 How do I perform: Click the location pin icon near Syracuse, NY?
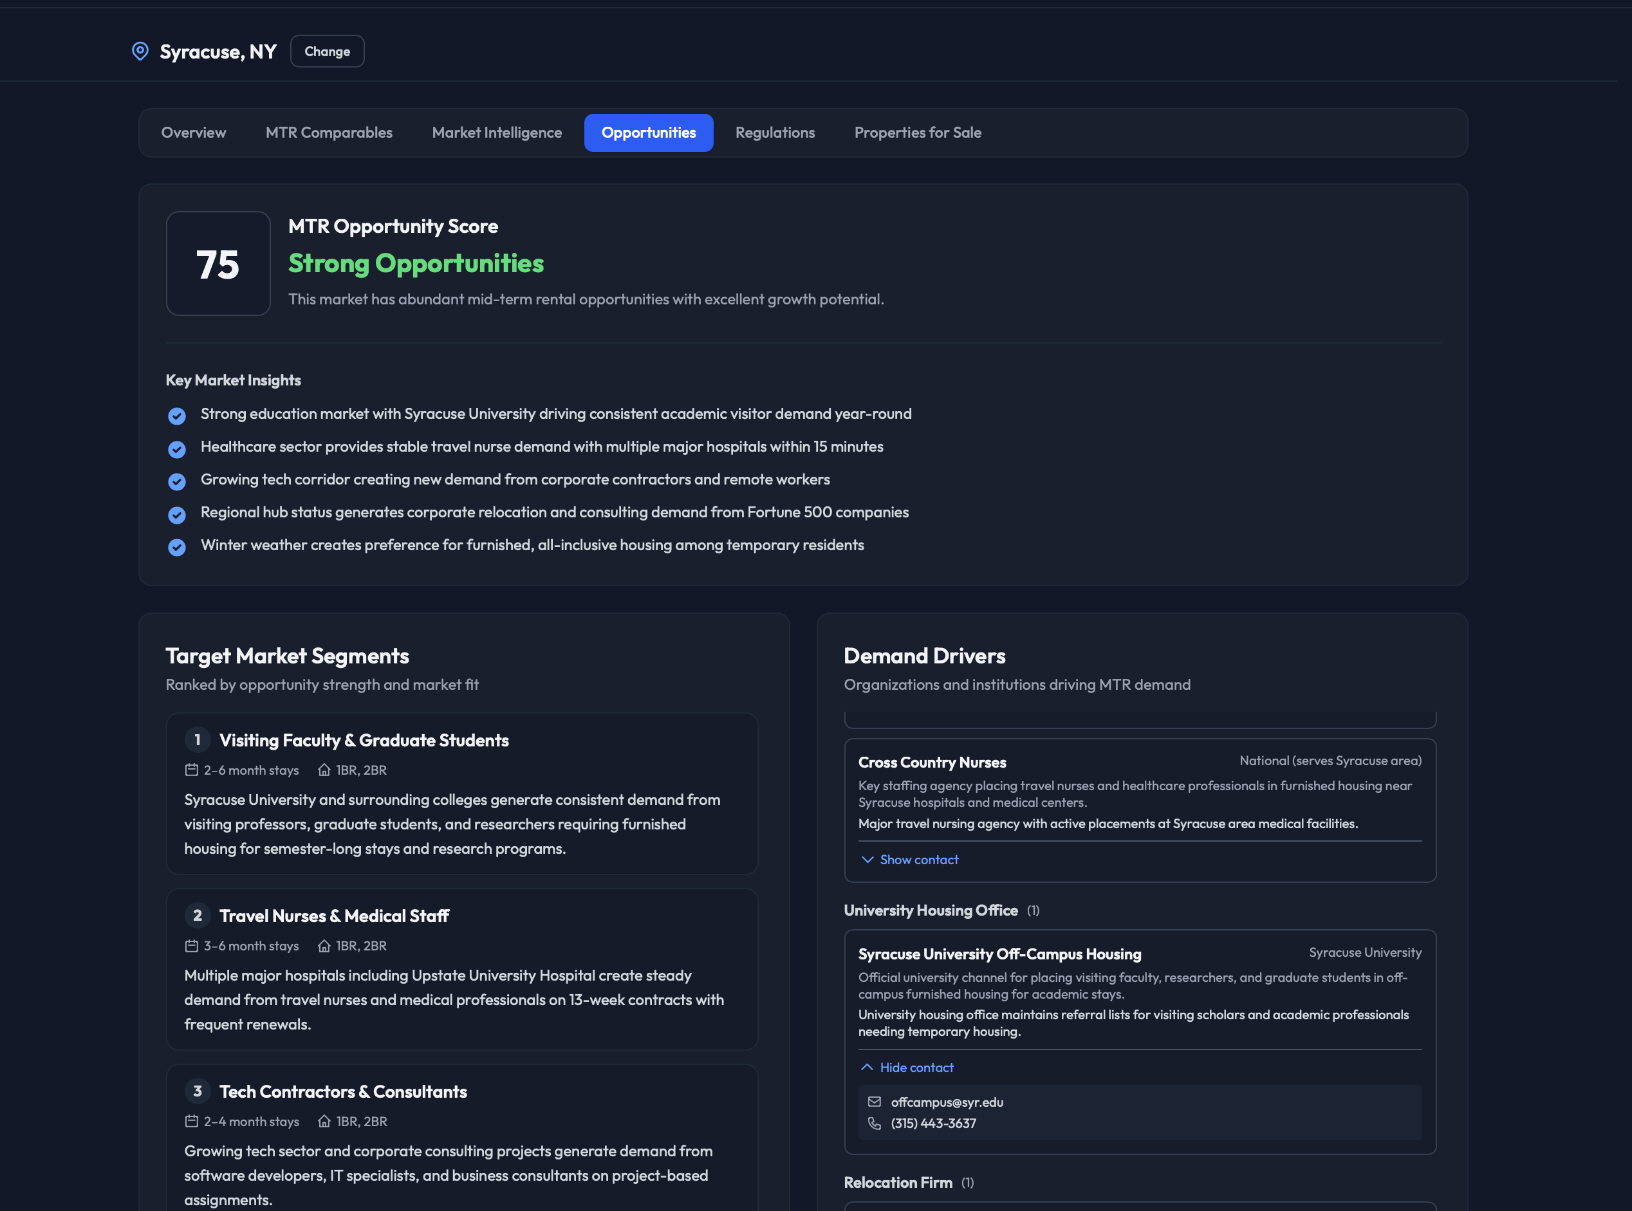point(140,51)
